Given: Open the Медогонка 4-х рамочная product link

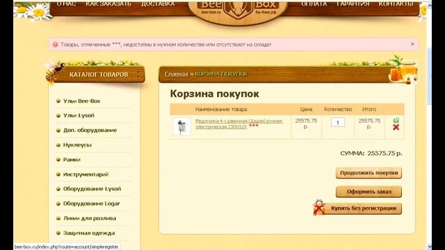Looking at the screenshot, I should pyautogui.click(x=239, y=124).
